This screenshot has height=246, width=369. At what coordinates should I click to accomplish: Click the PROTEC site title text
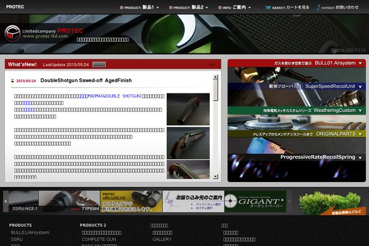pyautogui.click(x=15, y=7)
